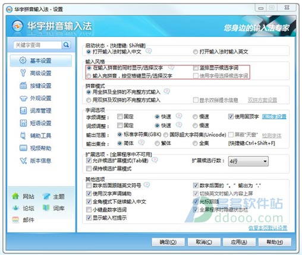Screen dimensions: 302x255
Task: Click the 外观设置 shirt icon
Action: [23, 98]
